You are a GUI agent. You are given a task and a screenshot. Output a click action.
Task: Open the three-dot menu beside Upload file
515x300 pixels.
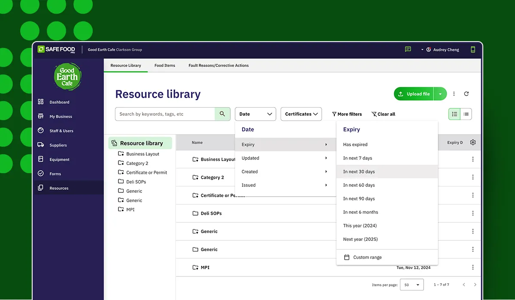[x=454, y=94]
